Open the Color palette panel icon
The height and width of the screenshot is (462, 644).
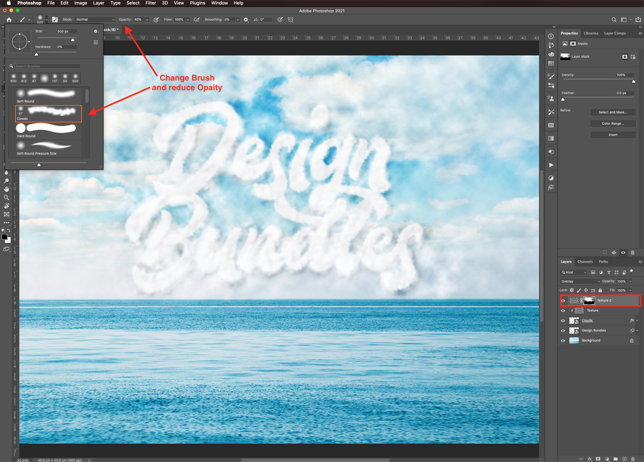[x=551, y=55]
